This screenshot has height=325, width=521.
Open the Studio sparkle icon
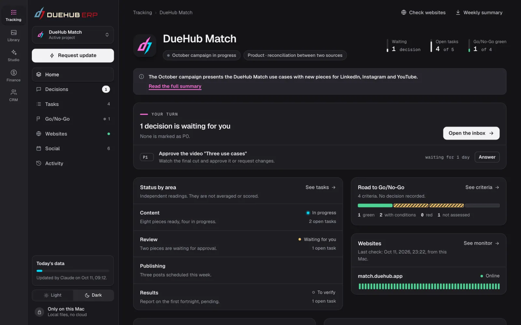point(13,52)
